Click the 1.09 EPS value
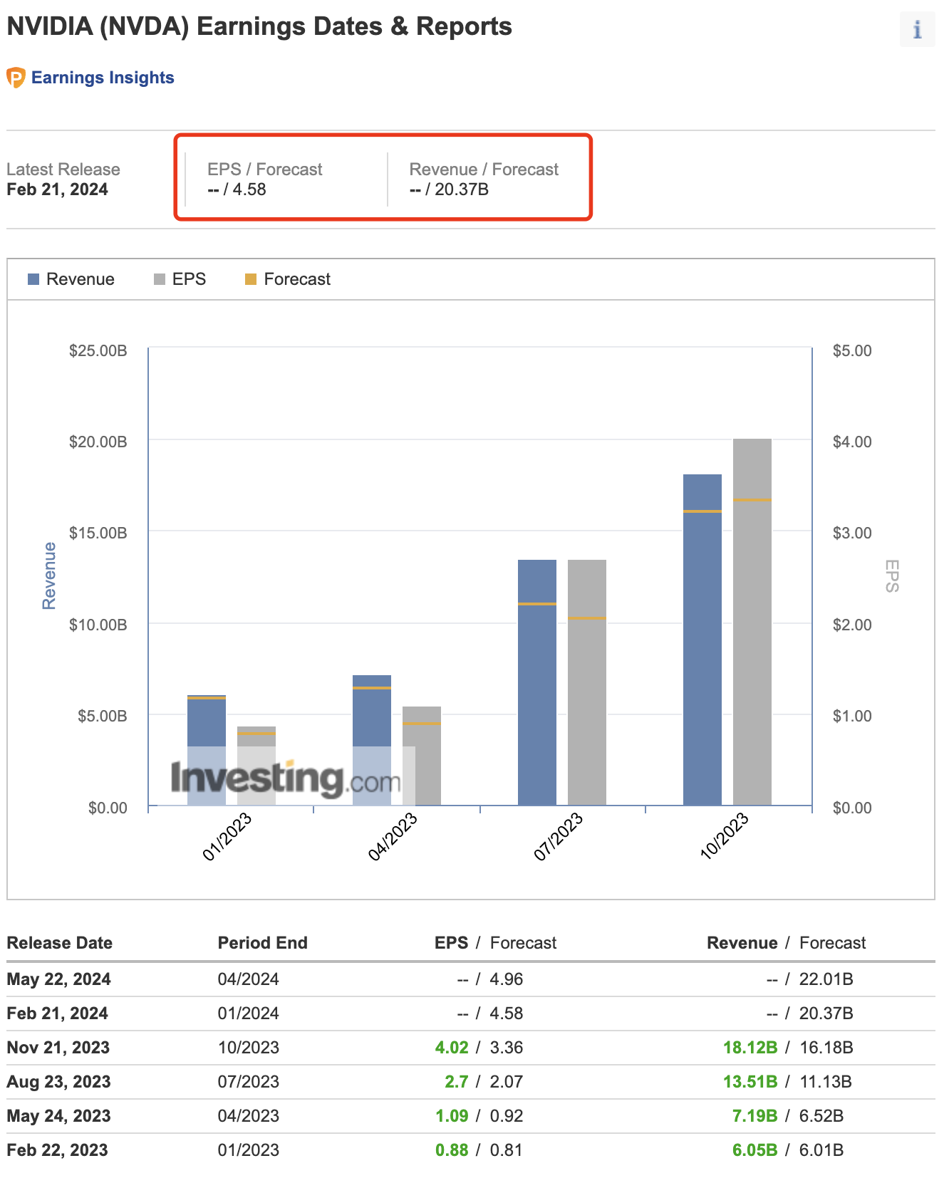The height and width of the screenshot is (1183, 949). pyautogui.click(x=452, y=1116)
